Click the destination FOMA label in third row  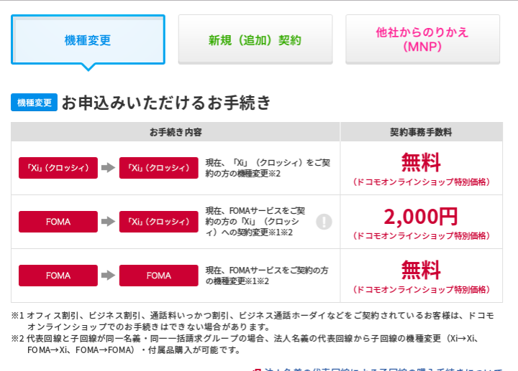[x=158, y=276]
